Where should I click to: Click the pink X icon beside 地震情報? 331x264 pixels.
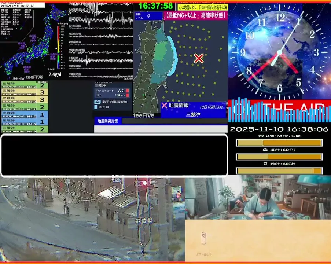click(x=164, y=105)
